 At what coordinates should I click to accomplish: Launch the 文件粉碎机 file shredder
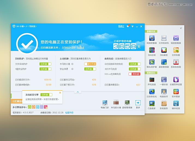[164, 38]
